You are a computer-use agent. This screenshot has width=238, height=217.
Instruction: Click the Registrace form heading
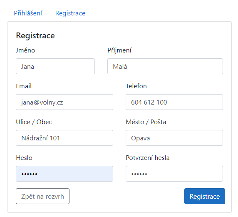click(35, 36)
